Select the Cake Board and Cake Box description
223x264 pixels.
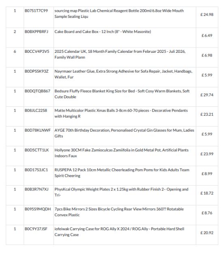(103, 32)
